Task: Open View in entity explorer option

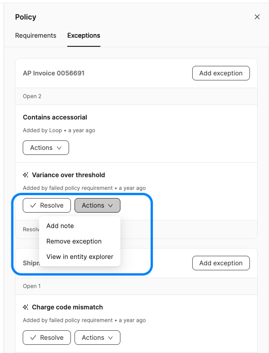Action: tap(80, 257)
